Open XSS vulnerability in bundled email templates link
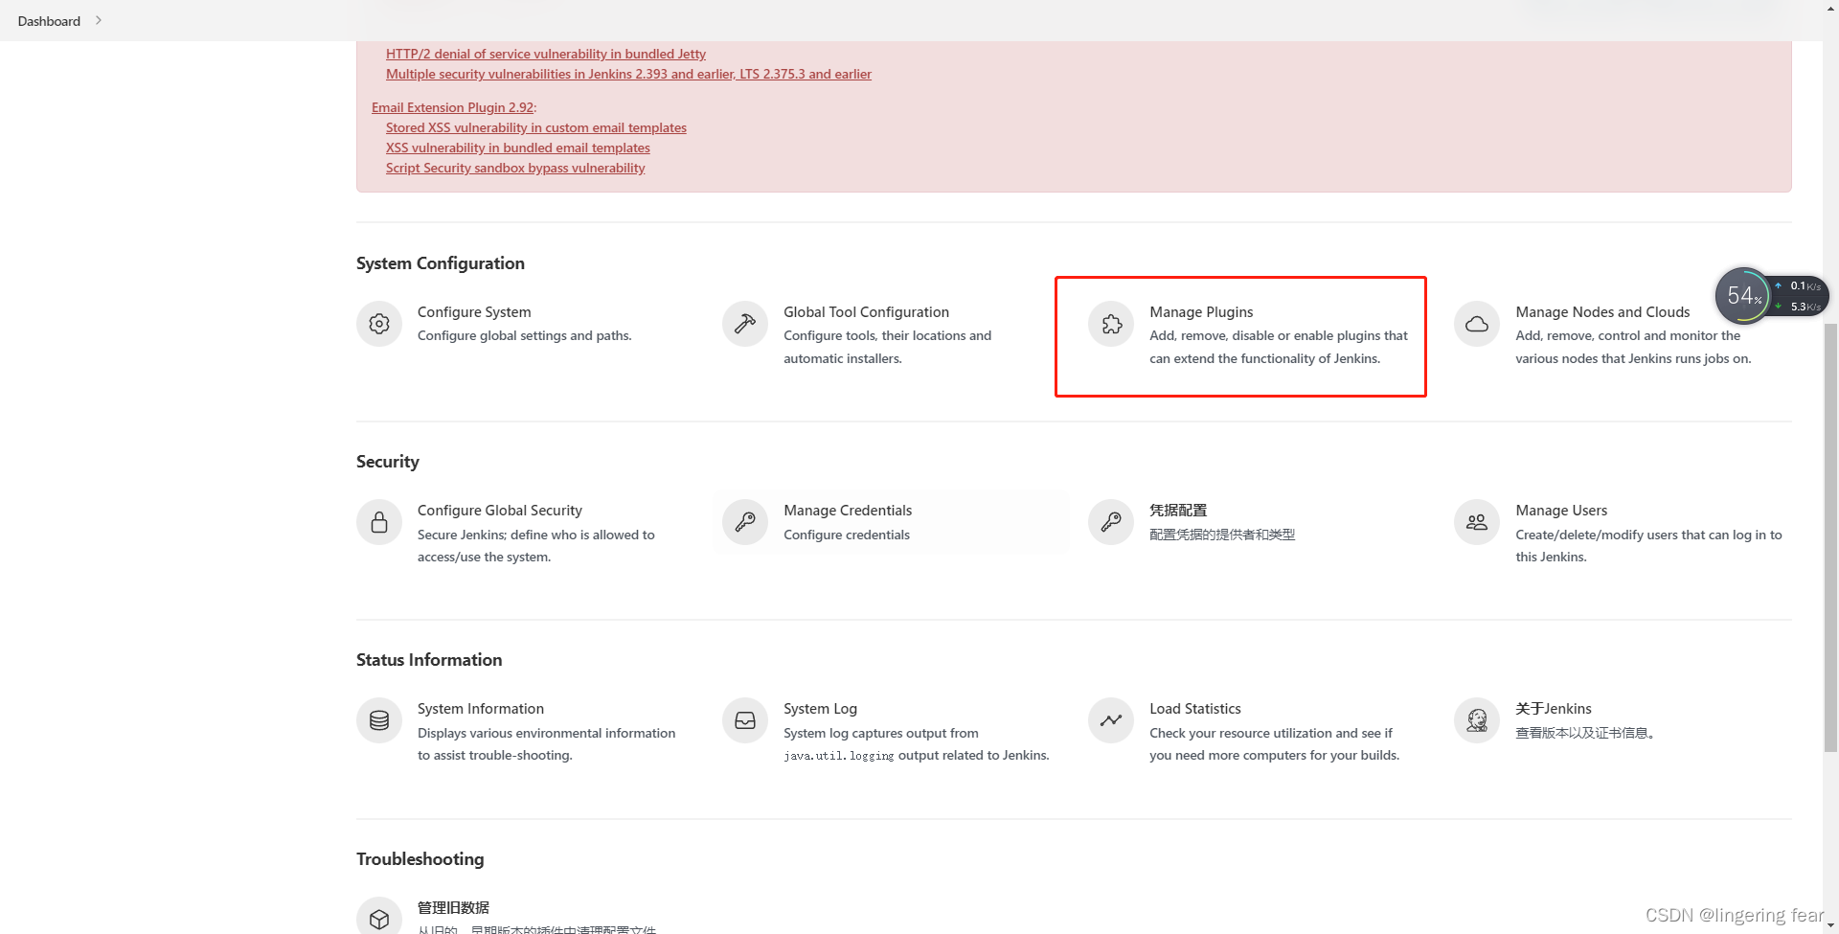The height and width of the screenshot is (934, 1839). [x=518, y=148]
